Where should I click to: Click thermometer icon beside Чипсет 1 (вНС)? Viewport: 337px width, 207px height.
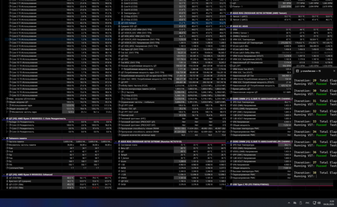coord(231,16)
